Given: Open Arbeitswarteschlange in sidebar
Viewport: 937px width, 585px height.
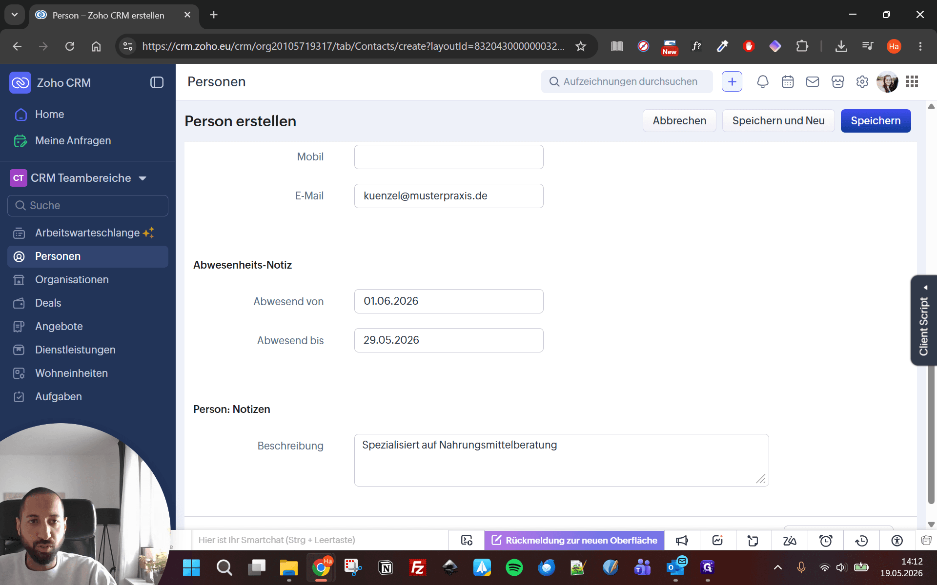Looking at the screenshot, I should click(x=87, y=233).
